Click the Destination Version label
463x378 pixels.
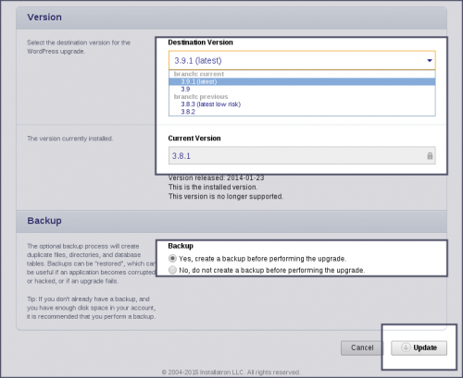point(200,43)
